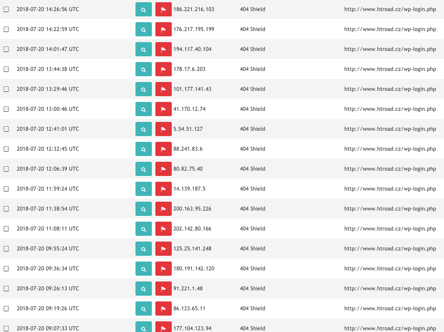Screen dimensions: 444x332
Task: Flag the 41.170.12.74 log entry
Action: (163, 109)
